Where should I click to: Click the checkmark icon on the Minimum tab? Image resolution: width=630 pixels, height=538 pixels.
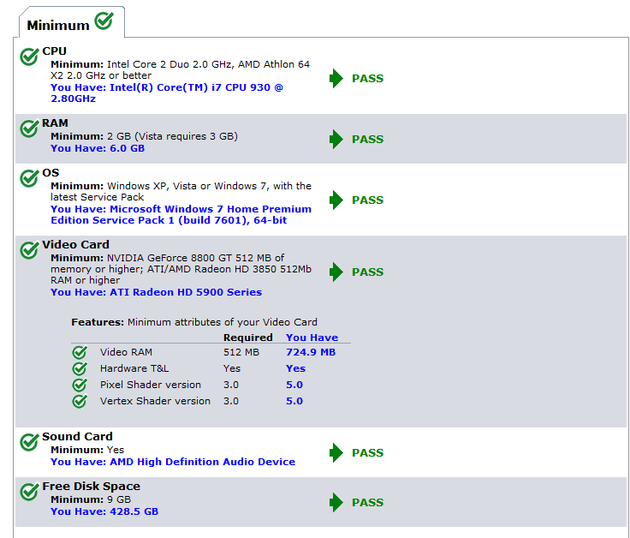point(104,21)
